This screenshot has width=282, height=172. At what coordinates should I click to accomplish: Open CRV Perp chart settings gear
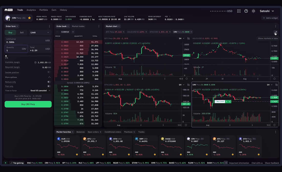tap(275, 125)
